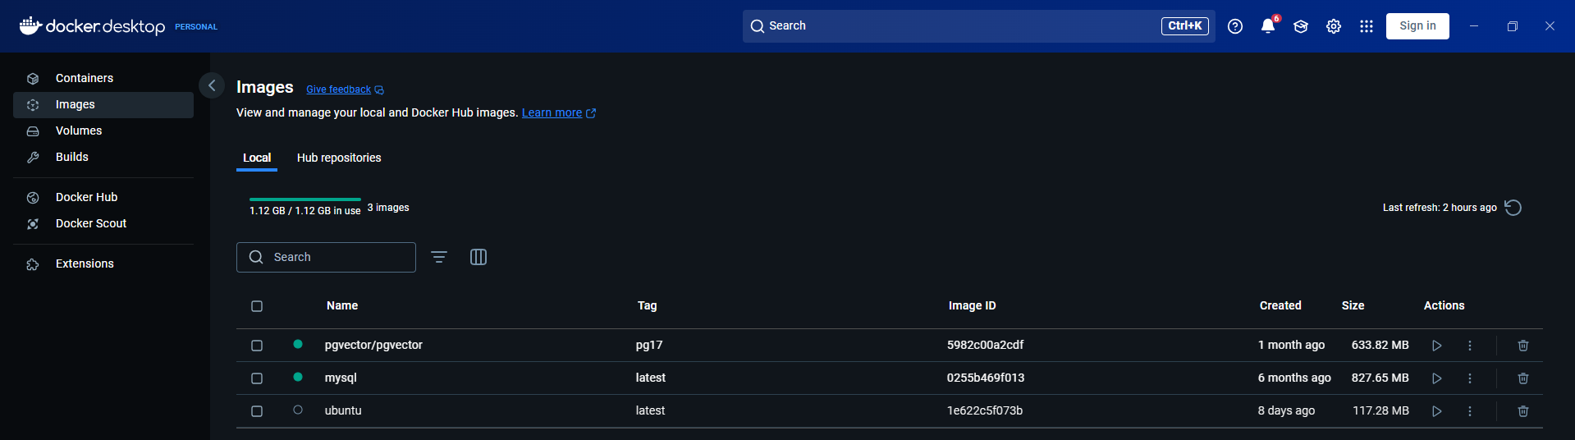1575x440 pixels.
Task: Open more actions for mysql
Action: pos(1470,378)
